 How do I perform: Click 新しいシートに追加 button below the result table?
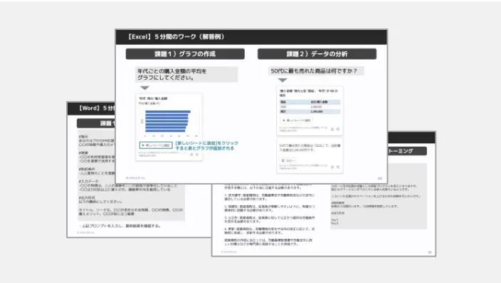[x=297, y=120]
